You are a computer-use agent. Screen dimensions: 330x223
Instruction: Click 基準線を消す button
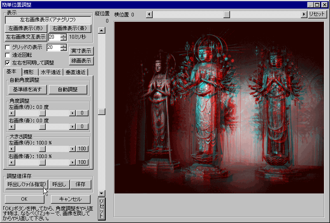[28, 90]
